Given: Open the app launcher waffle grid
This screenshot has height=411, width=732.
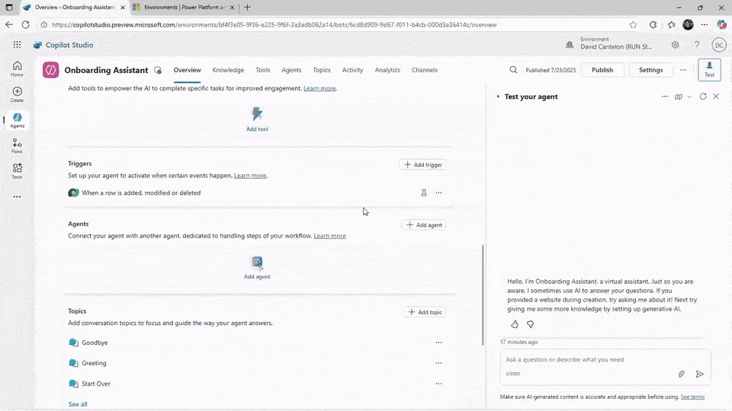Looking at the screenshot, I should [x=17, y=45].
